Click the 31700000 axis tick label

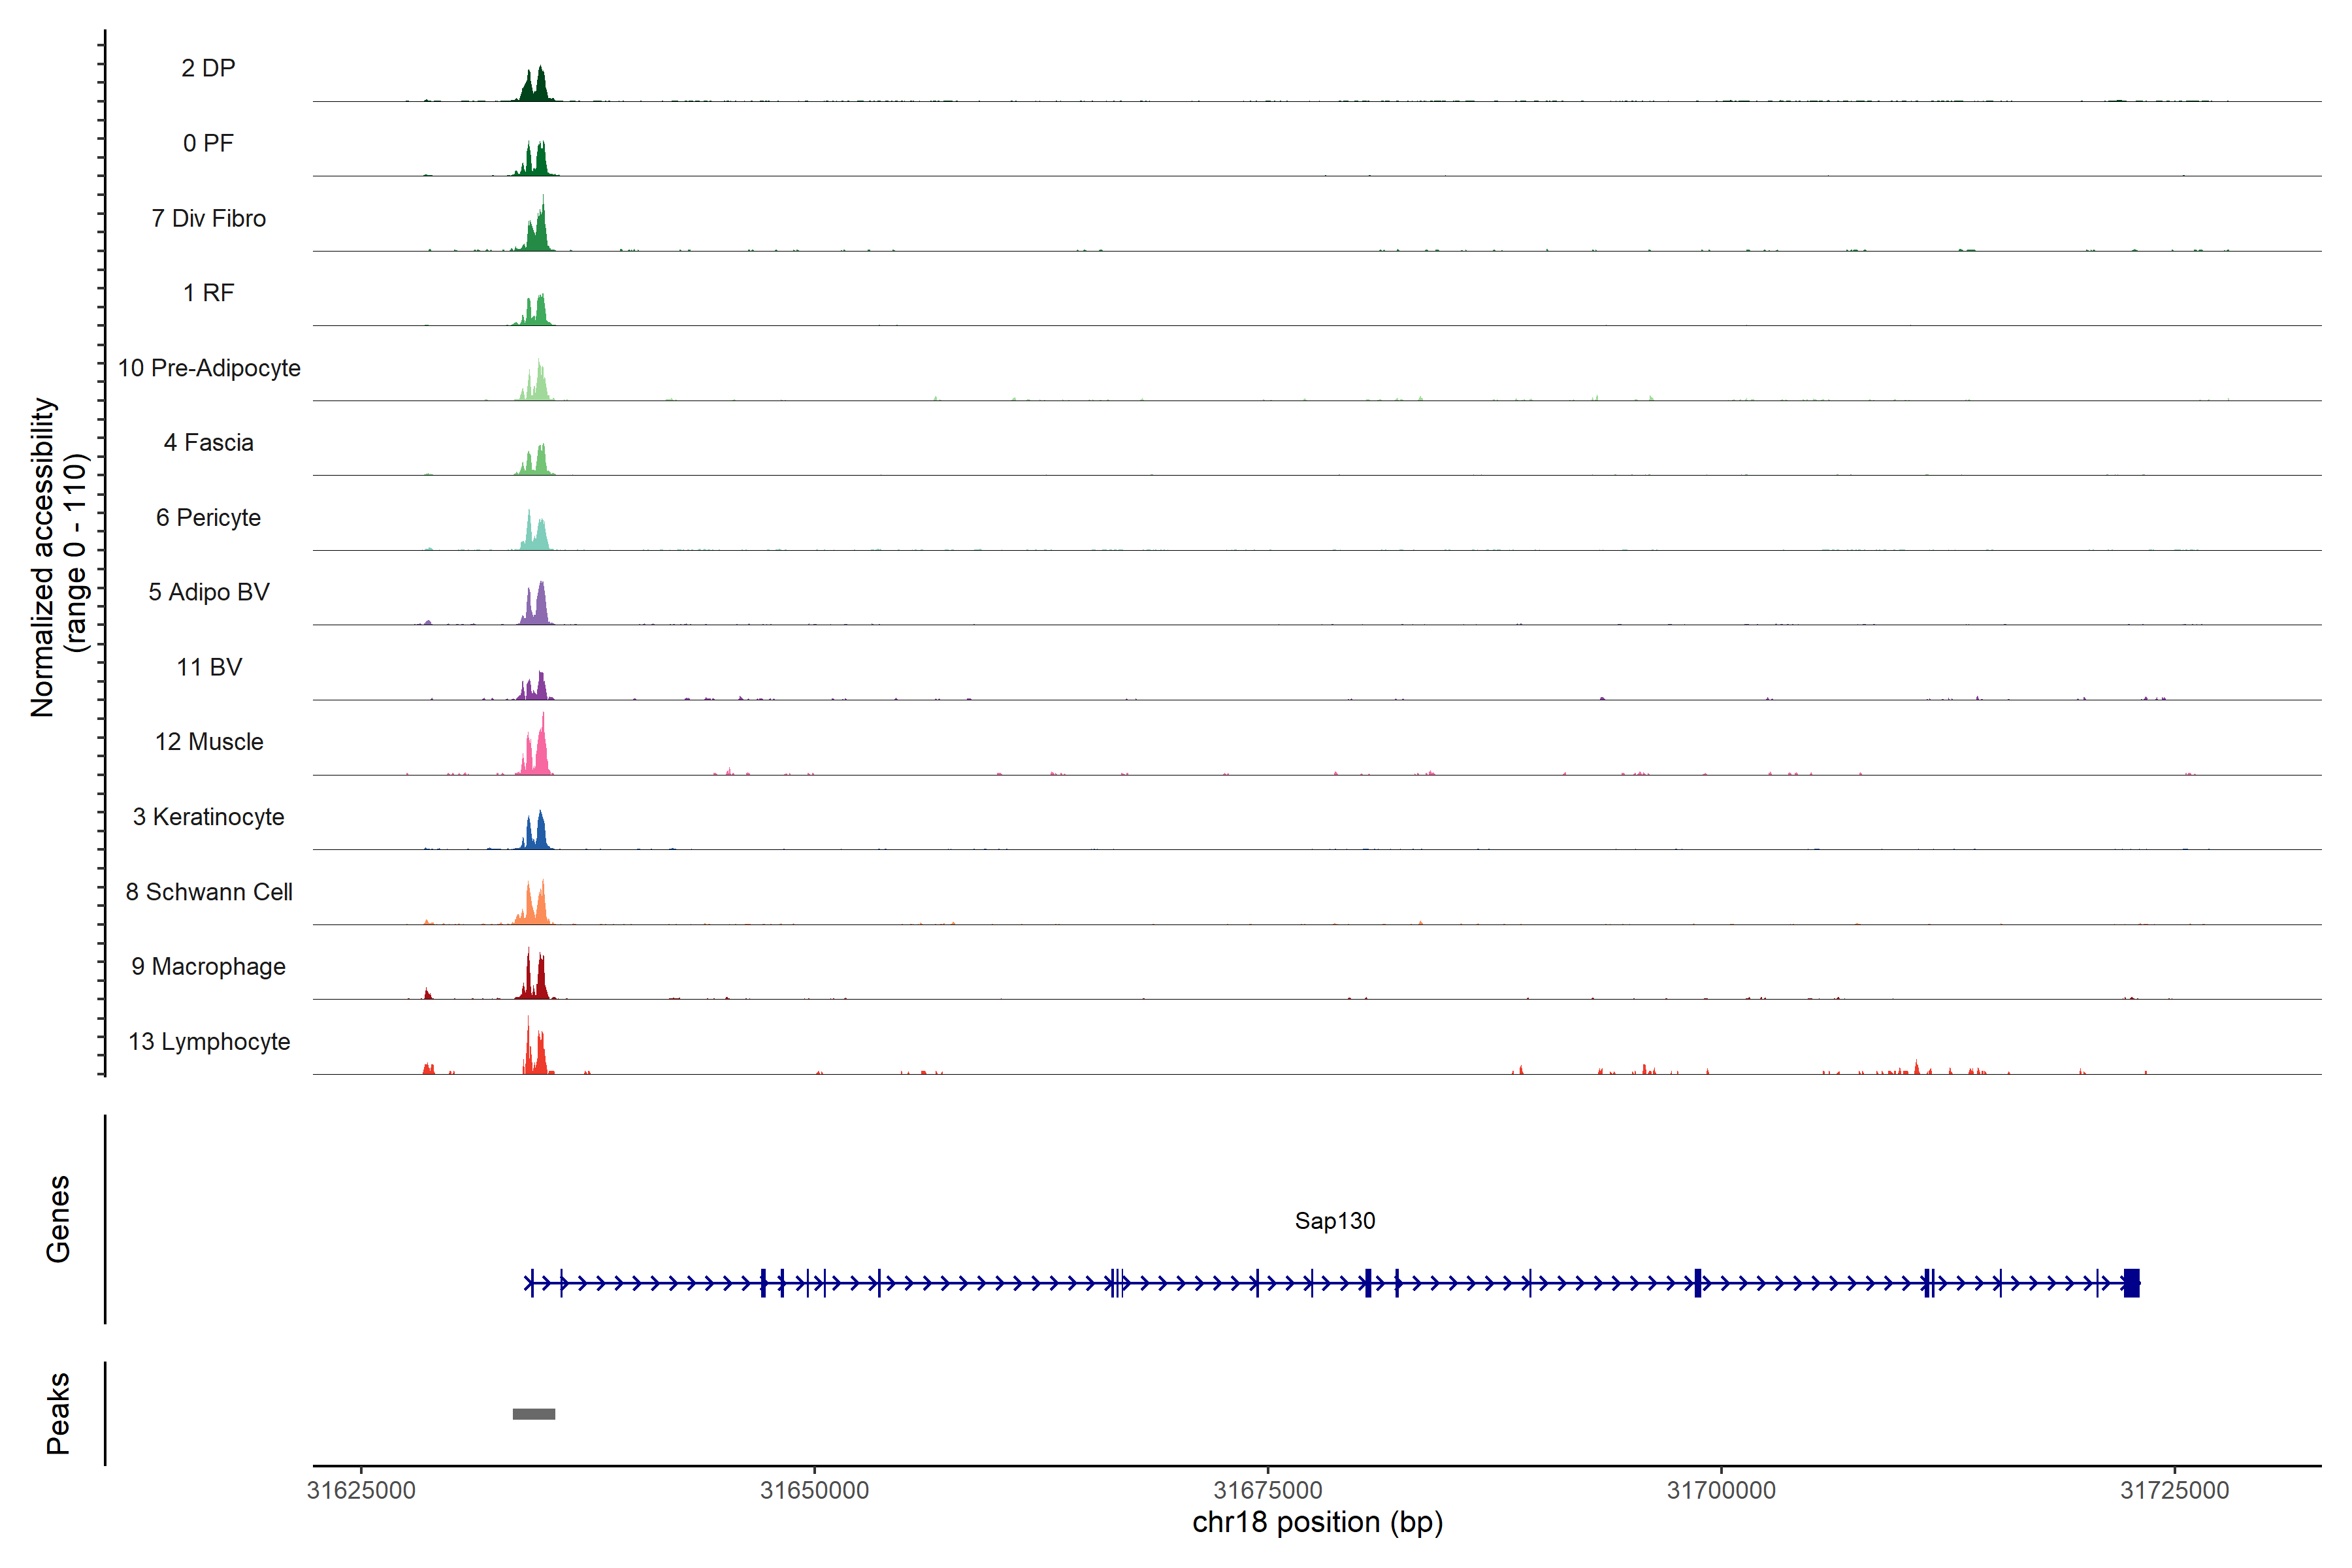[1721, 1490]
